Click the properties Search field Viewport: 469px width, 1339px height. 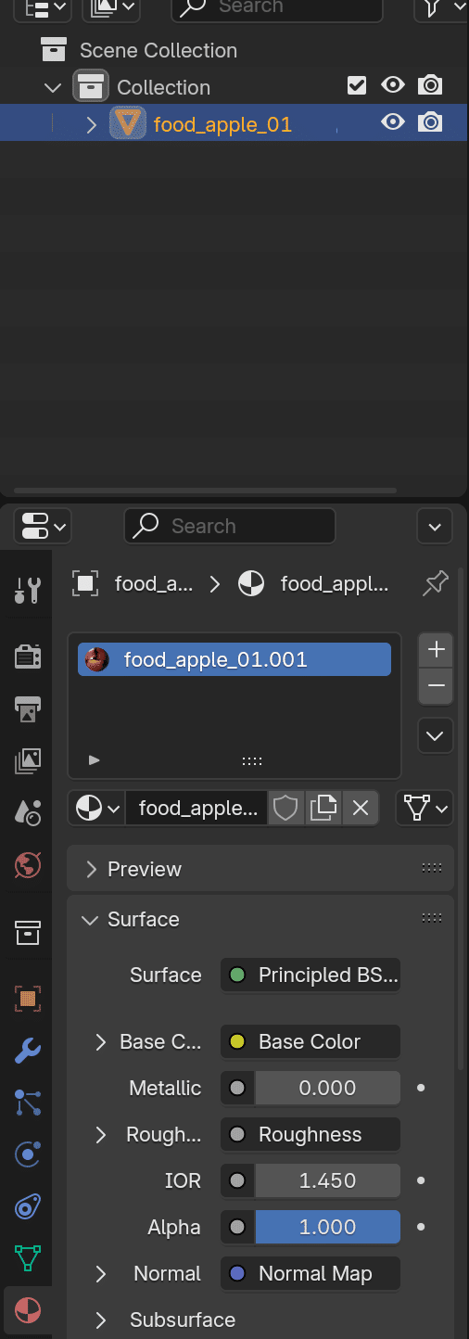[x=230, y=527]
